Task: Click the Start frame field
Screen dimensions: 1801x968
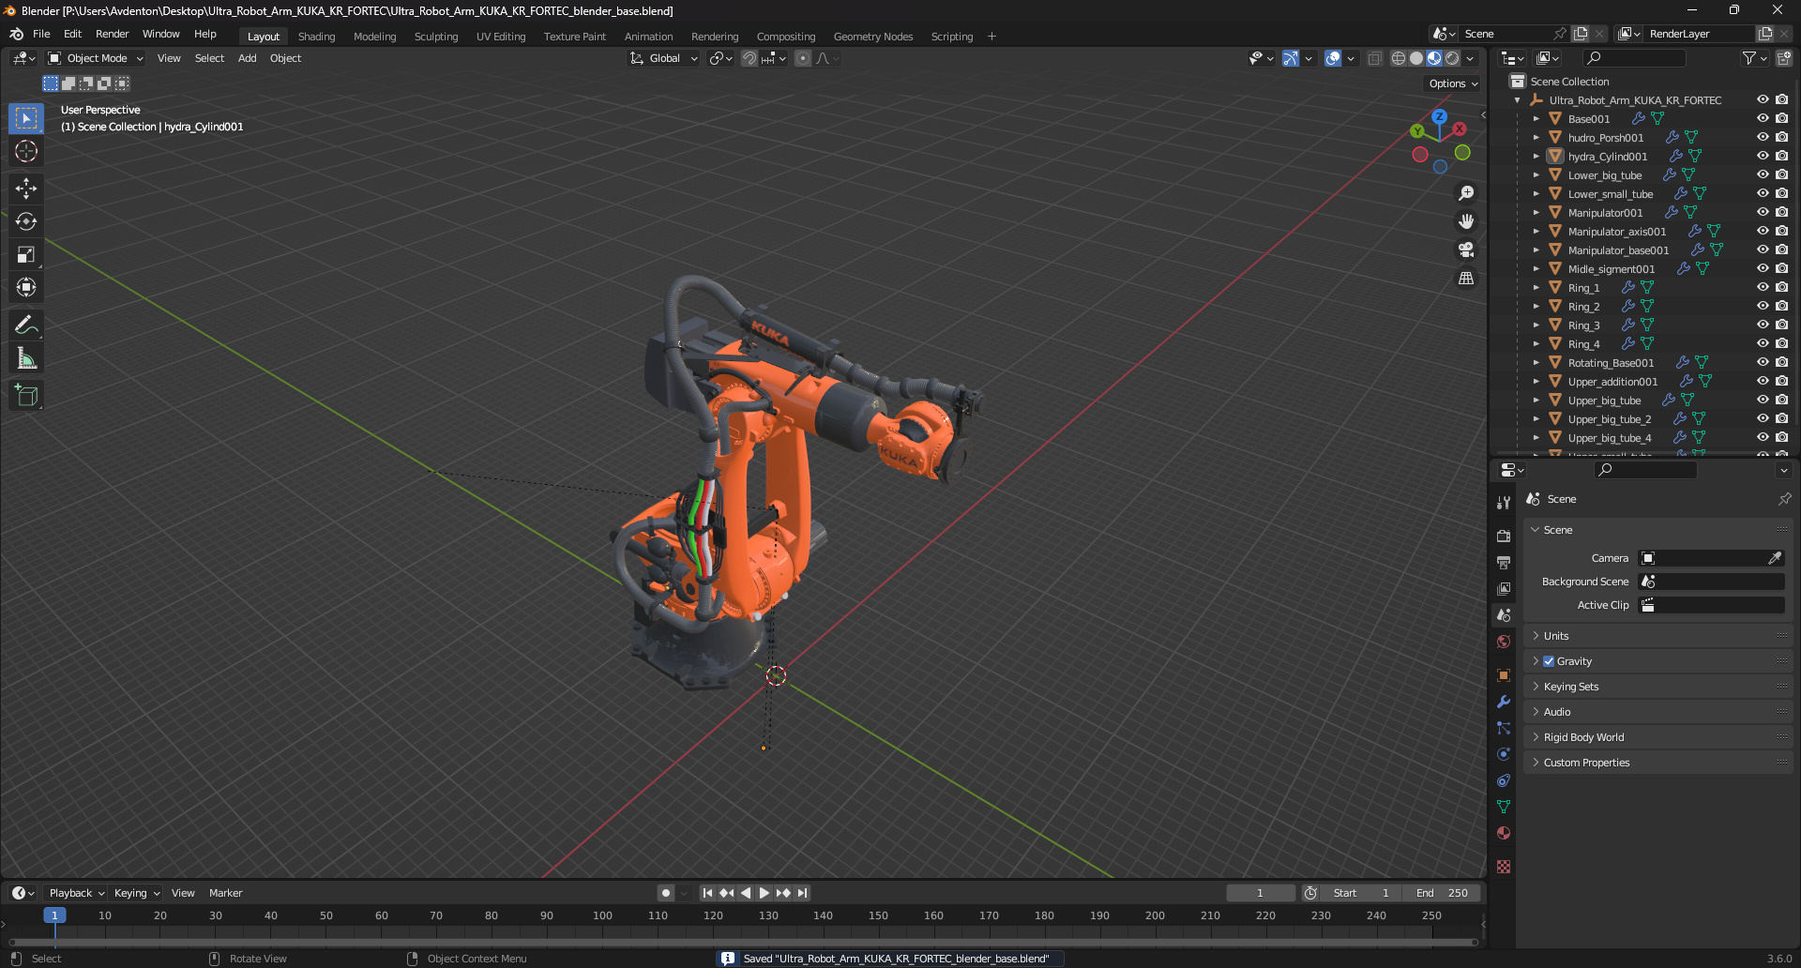Action: point(1362,893)
